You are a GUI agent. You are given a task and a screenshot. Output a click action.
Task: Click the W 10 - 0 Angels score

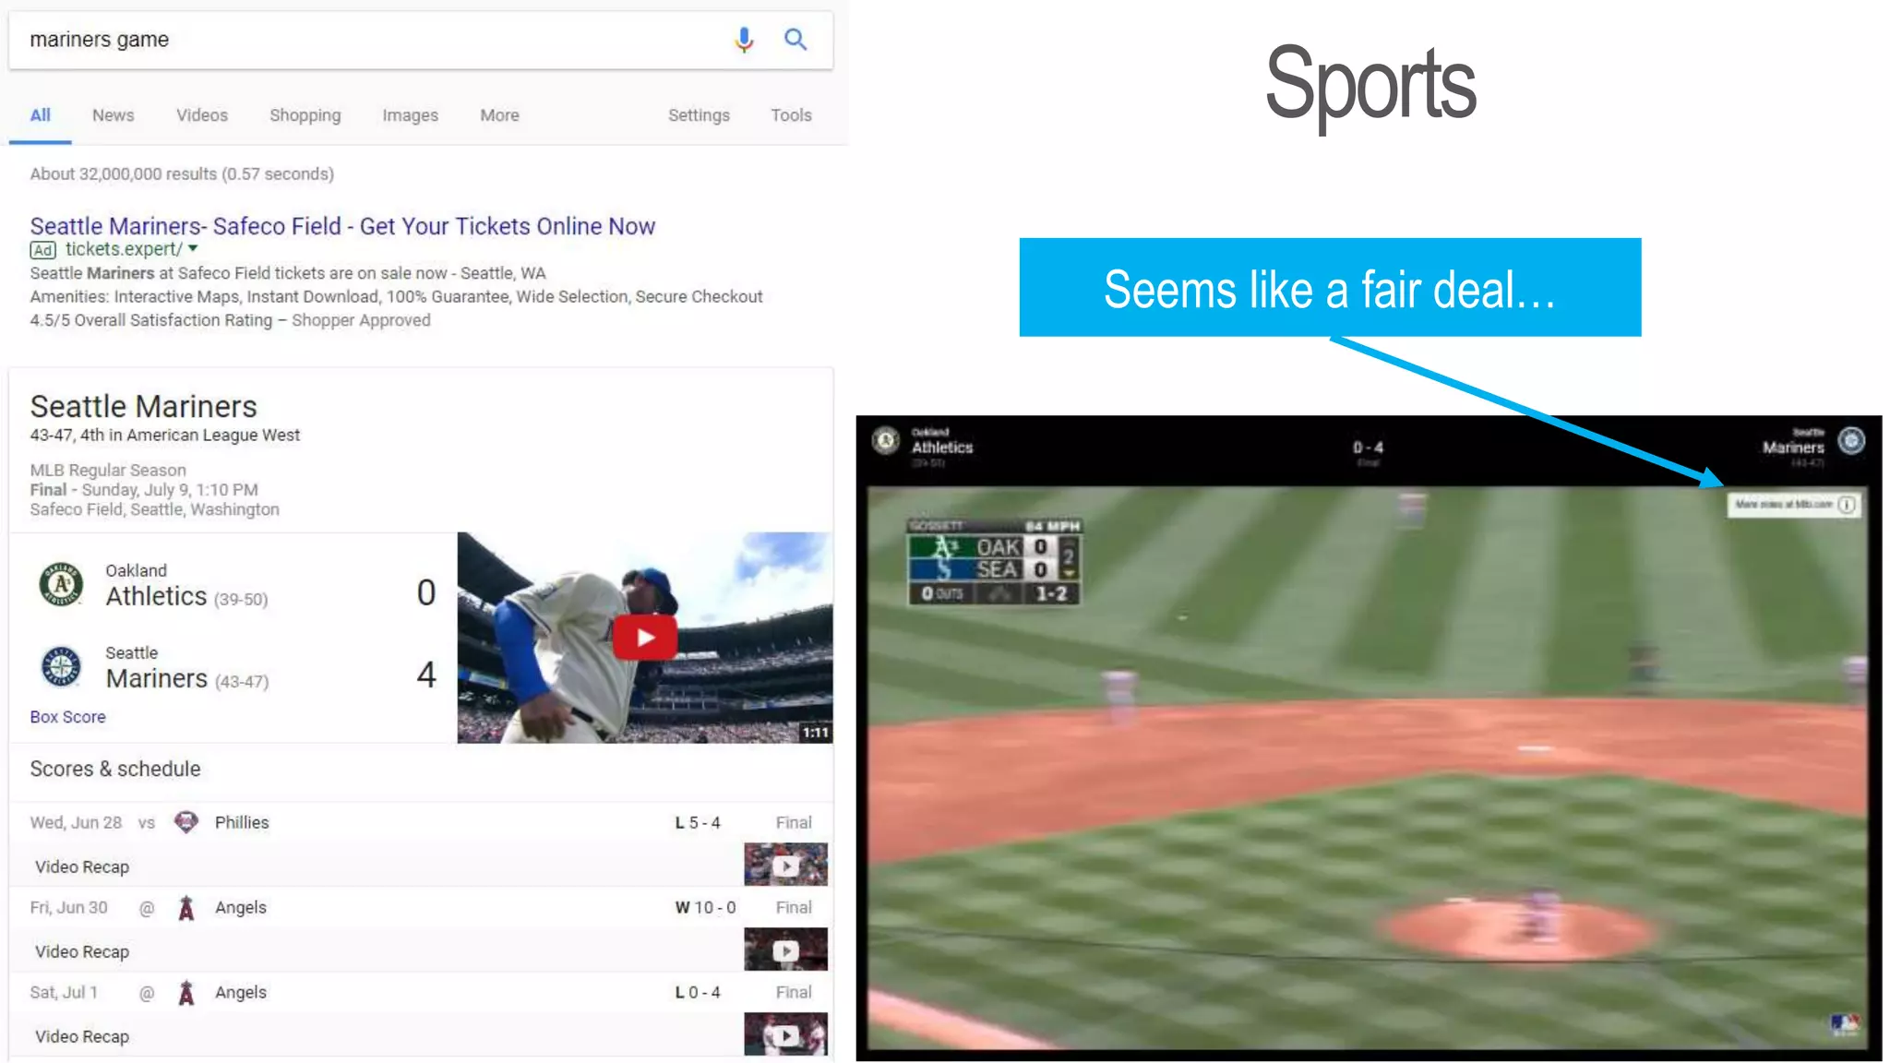click(x=705, y=907)
